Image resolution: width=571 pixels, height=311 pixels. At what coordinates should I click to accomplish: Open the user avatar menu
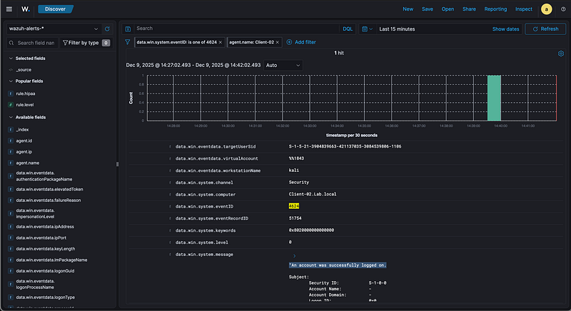pyautogui.click(x=546, y=9)
